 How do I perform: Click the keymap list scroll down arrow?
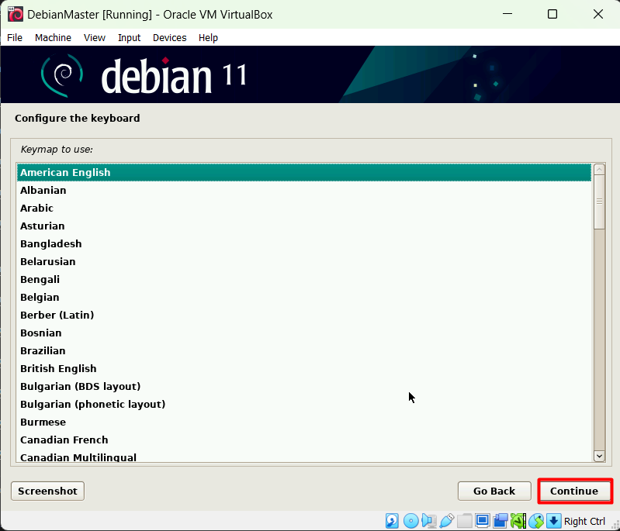[x=599, y=456]
